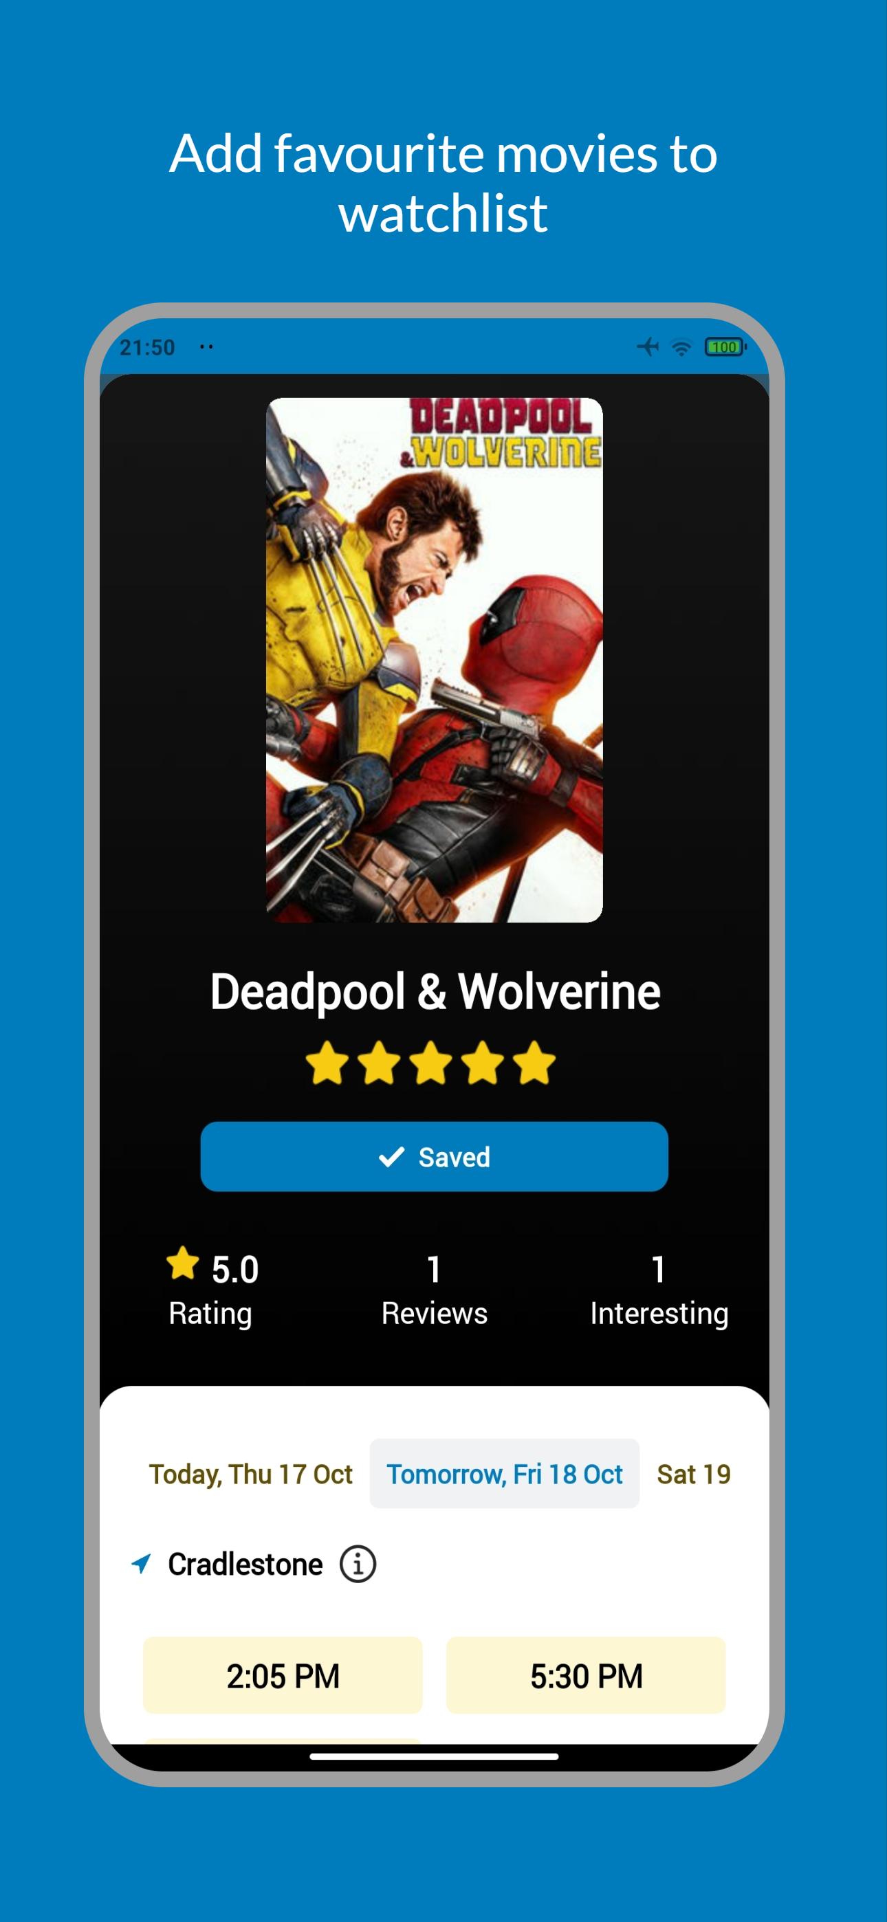This screenshot has width=887, height=1922.
Task: Open the Deadpool & Wolverine poster image
Action: (435, 661)
